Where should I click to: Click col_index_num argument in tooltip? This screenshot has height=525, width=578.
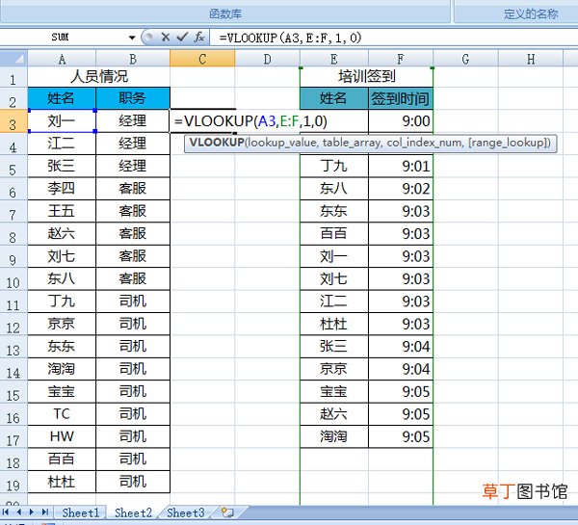(x=424, y=143)
